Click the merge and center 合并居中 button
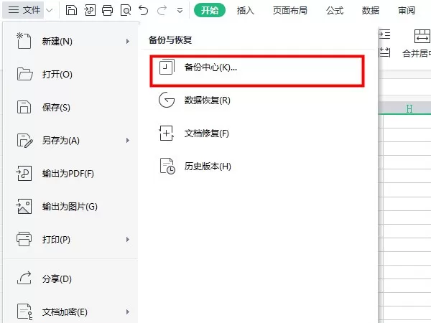This screenshot has width=431, height=323. click(x=417, y=43)
